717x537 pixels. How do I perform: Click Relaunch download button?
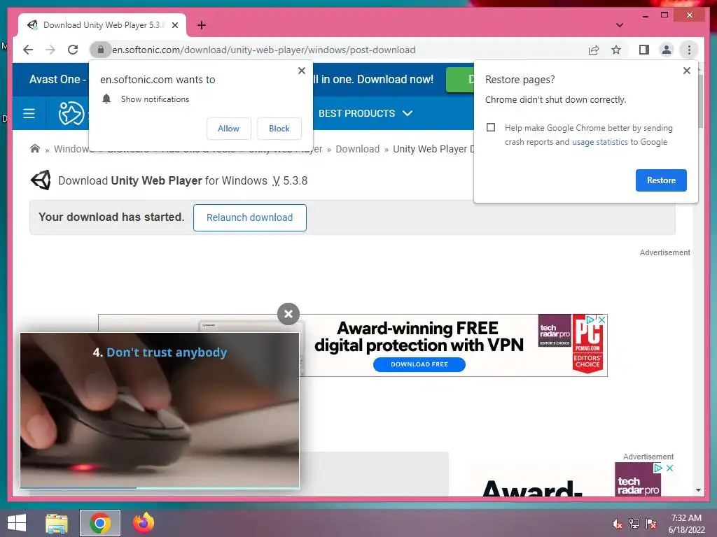tap(250, 218)
